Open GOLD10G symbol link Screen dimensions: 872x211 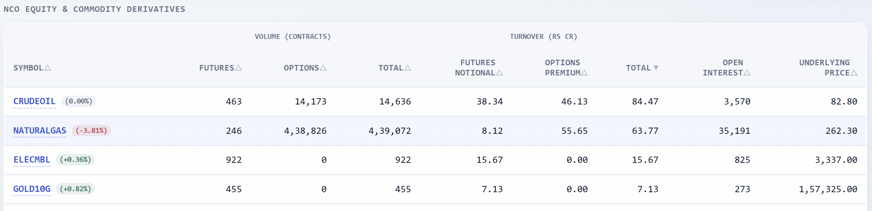tap(32, 189)
